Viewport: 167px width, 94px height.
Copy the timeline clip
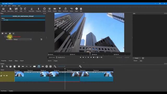coord(10,66)
